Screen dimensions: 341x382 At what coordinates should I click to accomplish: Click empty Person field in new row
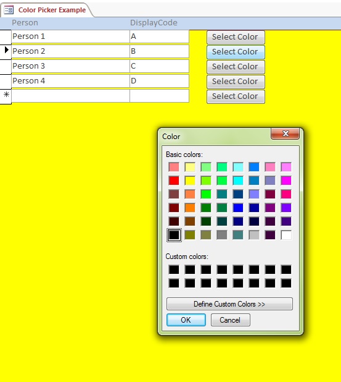click(x=70, y=96)
